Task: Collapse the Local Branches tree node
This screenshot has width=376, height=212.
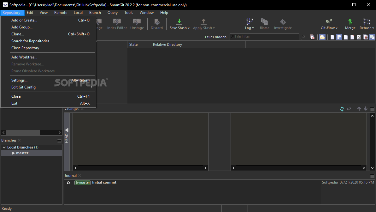Action: tap(4, 148)
